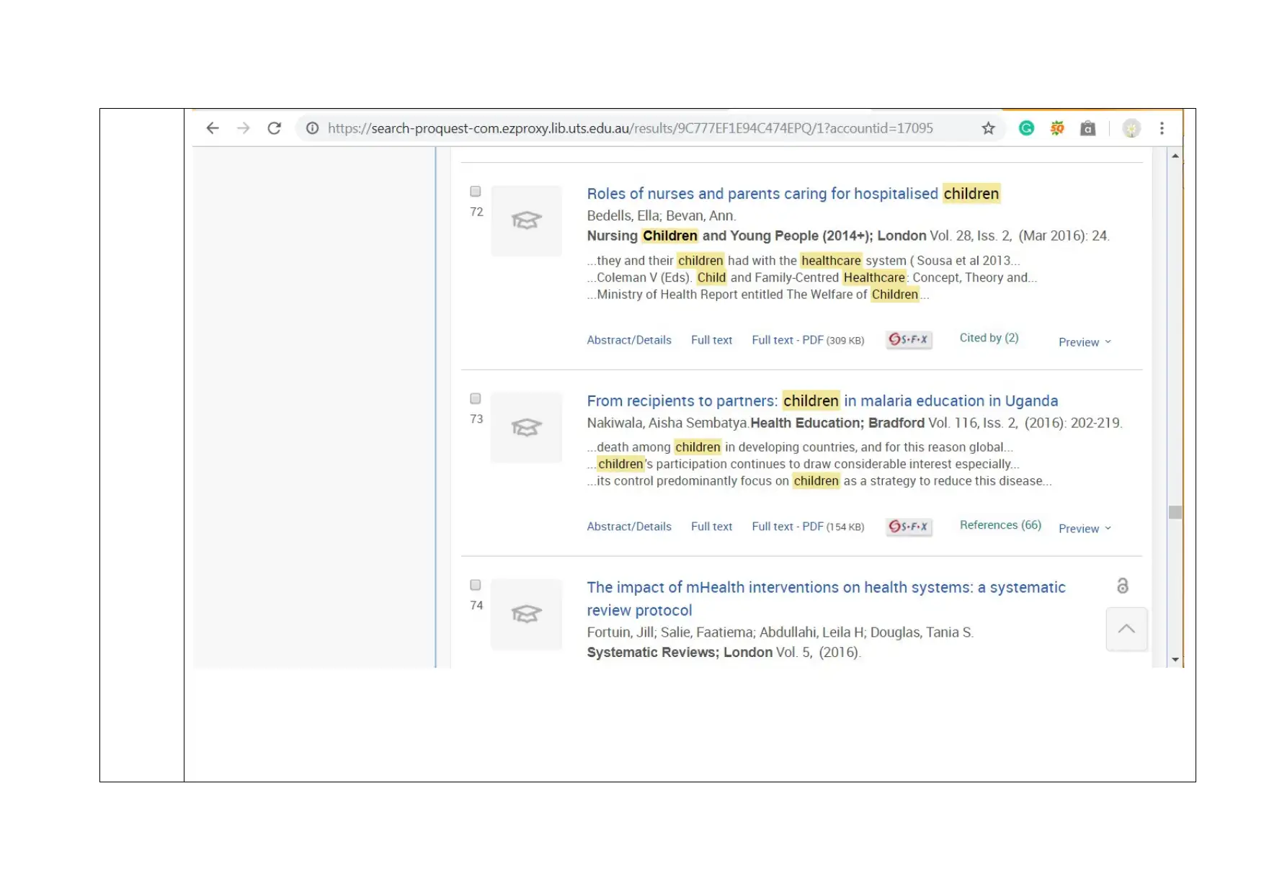Click SFX button for result 73
1264x894 pixels.
(909, 527)
